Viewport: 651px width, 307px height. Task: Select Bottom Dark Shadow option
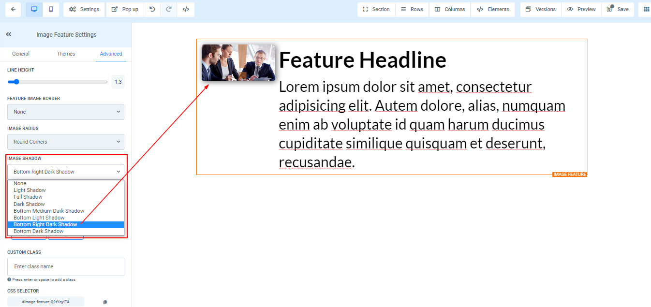[x=39, y=231]
